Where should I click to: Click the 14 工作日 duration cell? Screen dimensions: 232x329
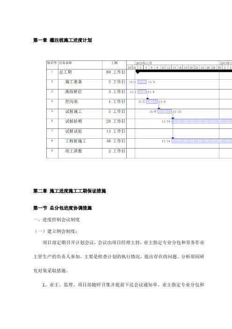pos(116,131)
